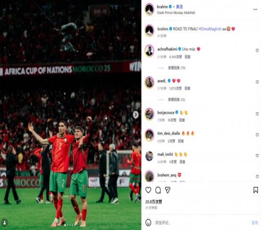Save the post with the bookmark icon
Image resolution: width=261 pixels, height=230 pixels.
click(x=256, y=190)
